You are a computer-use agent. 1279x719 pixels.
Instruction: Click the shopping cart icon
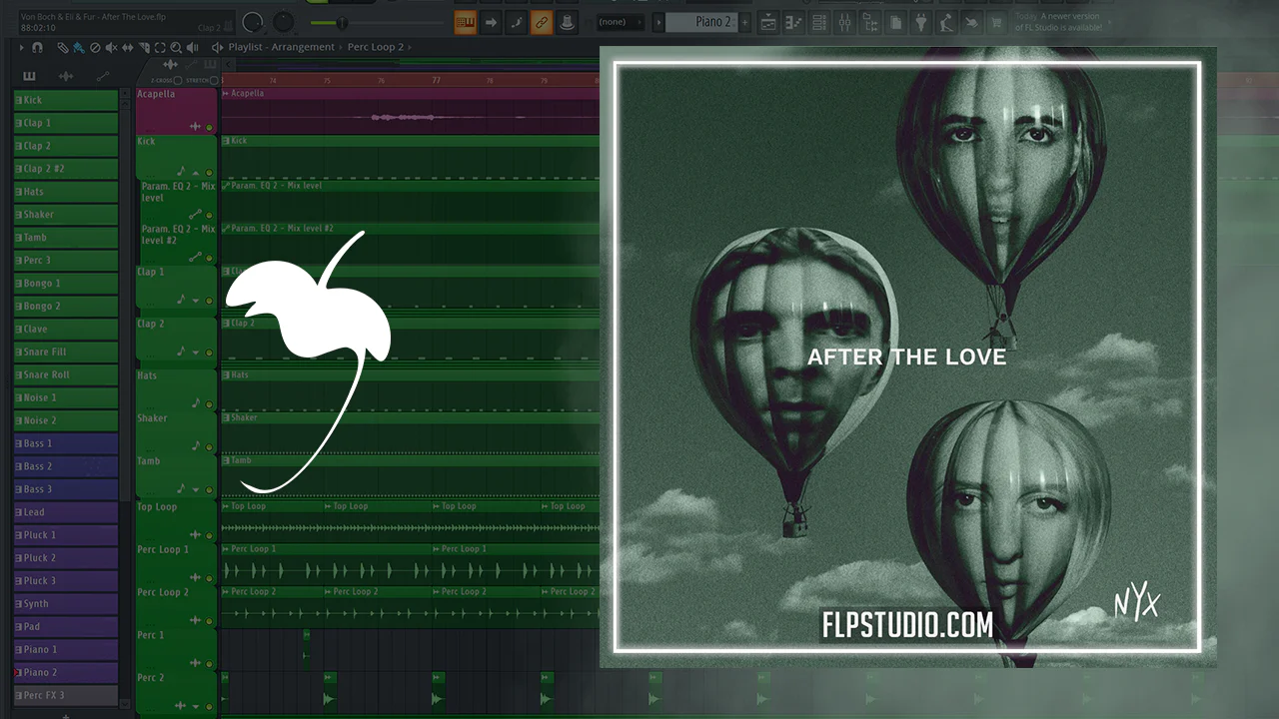(996, 22)
